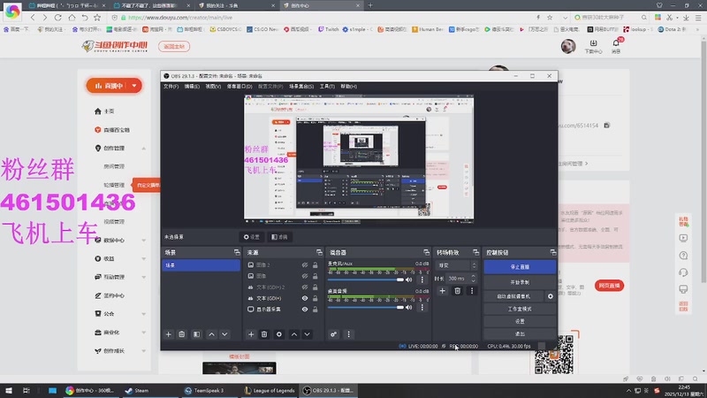Viewport: 707px width, 398px height.
Task: Move source up in 来源 panel
Action: 294,334
